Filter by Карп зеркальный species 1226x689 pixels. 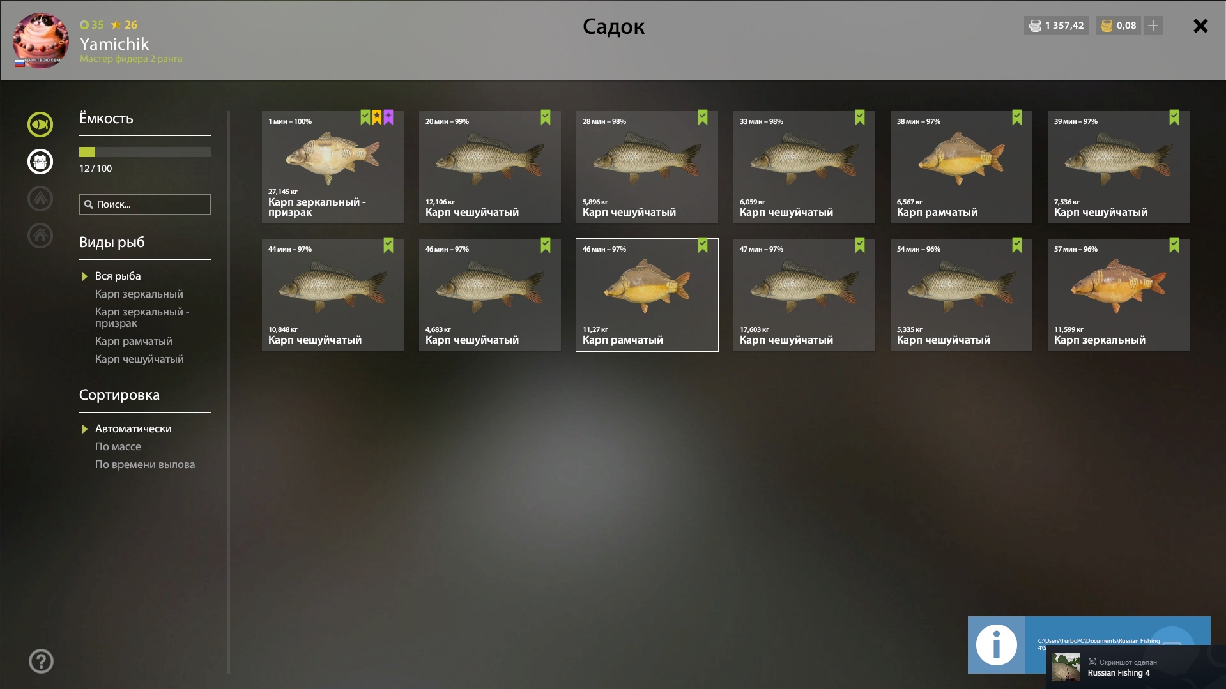[x=139, y=294]
